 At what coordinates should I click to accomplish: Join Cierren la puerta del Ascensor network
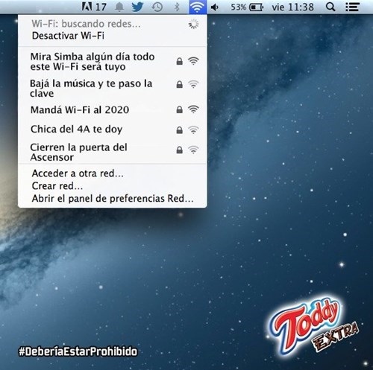[x=113, y=152]
